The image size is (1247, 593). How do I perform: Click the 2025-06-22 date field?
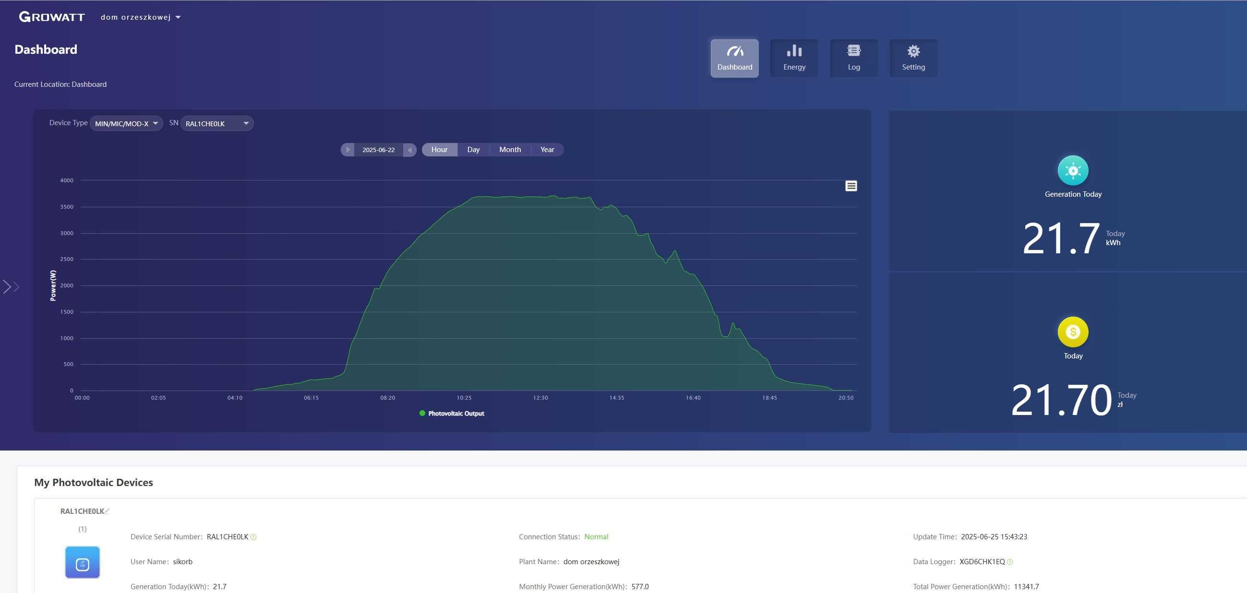(379, 150)
